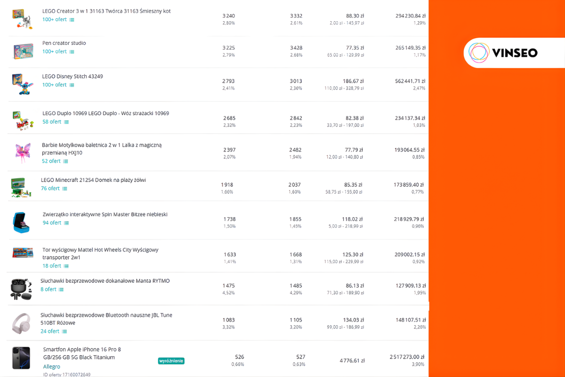This screenshot has height=377, width=565.
Task: Click the total 2 517 273,00 zł
Action: 407,357
